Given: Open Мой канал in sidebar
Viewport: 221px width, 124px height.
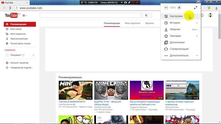Looking at the screenshot, I should (x=16, y=29).
